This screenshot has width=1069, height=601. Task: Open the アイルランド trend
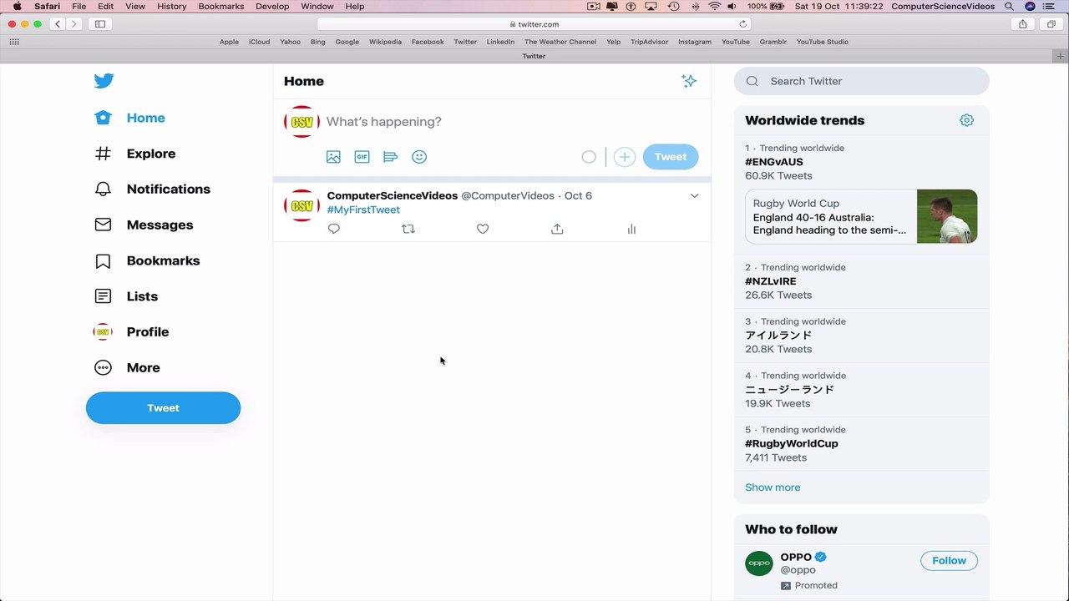778,336
